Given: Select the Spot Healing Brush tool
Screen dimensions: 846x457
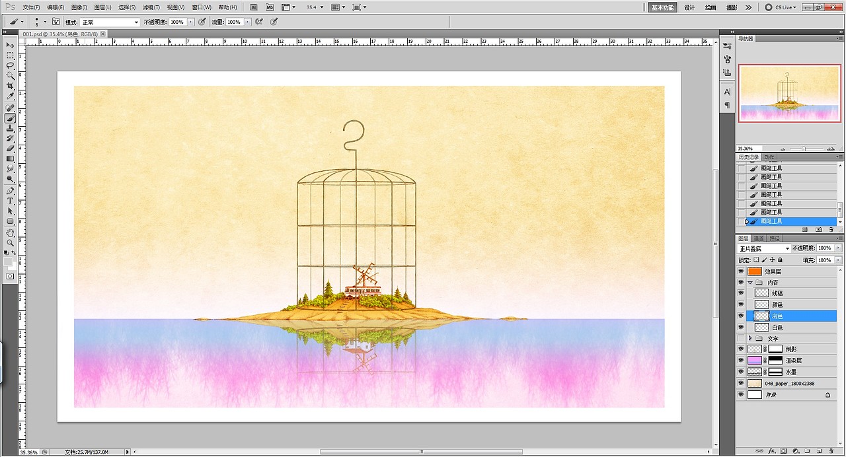Looking at the screenshot, I should pyautogui.click(x=11, y=108).
